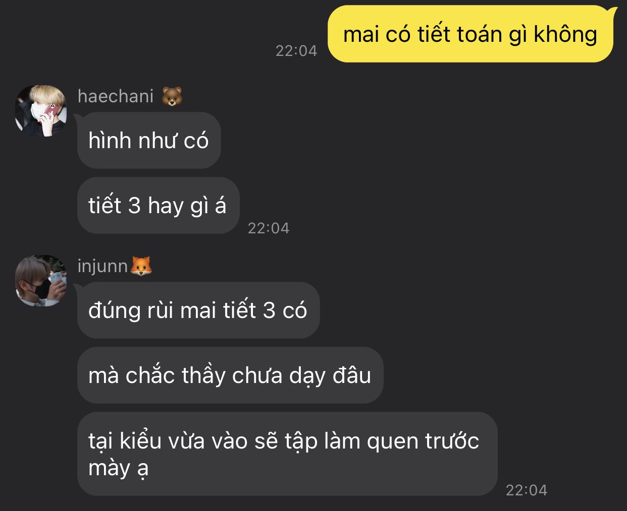Click the haechani username label
Viewport: 627px width, 511px height.
pyautogui.click(x=116, y=96)
